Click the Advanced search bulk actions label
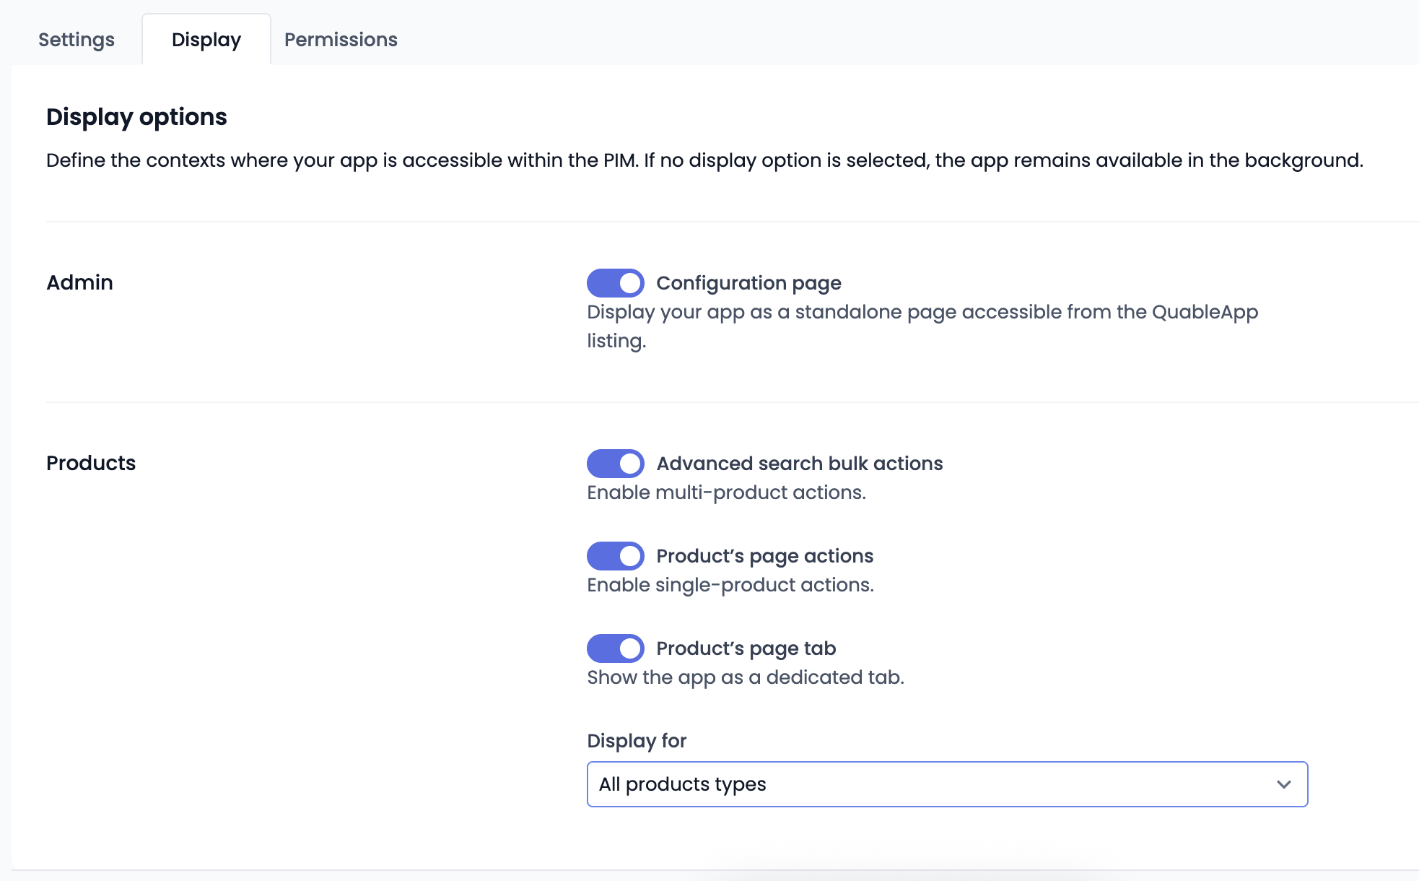The width and height of the screenshot is (1419, 881). coord(799,464)
